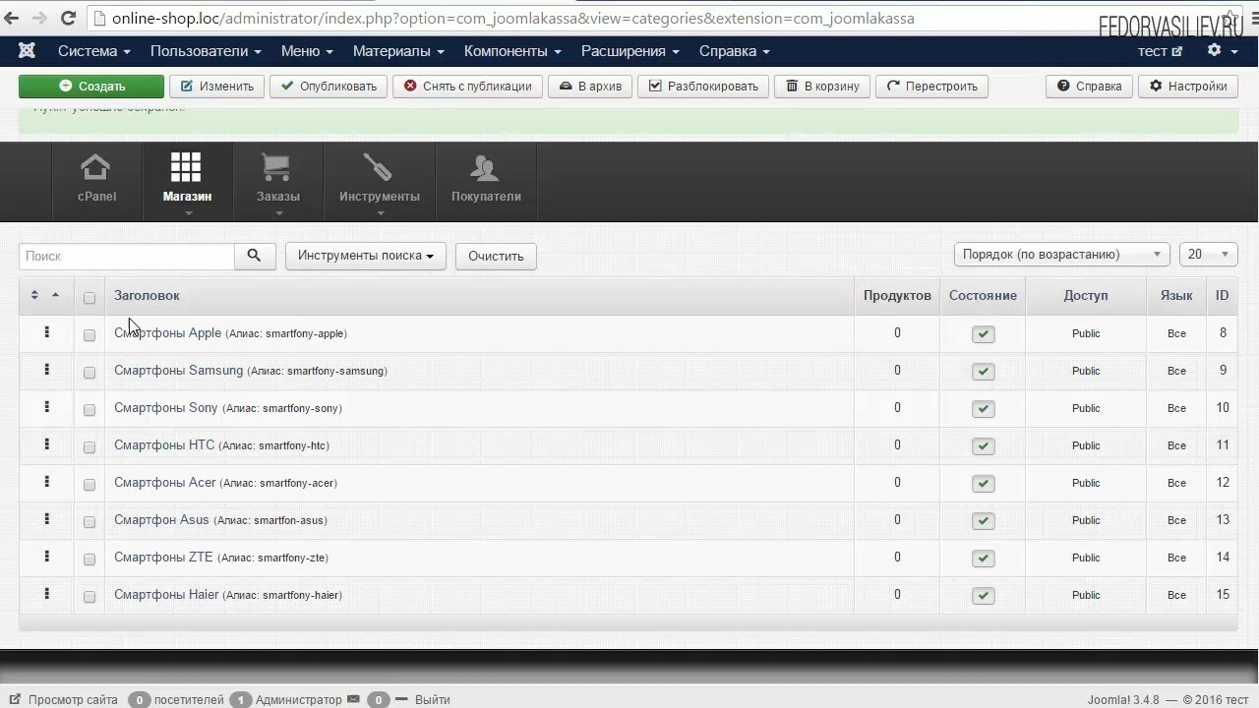Click the drag handle for Смартфоны Apple
The image size is (1259, 708).
[46, 332]
